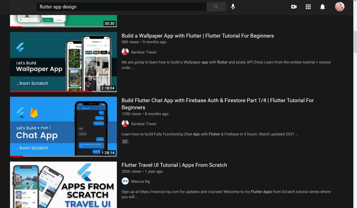Open 'Build a Wallpaper App with Flutter' title

tap(198, 36)
